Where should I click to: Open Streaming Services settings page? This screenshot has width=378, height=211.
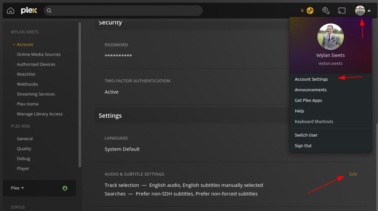(36, 94)
